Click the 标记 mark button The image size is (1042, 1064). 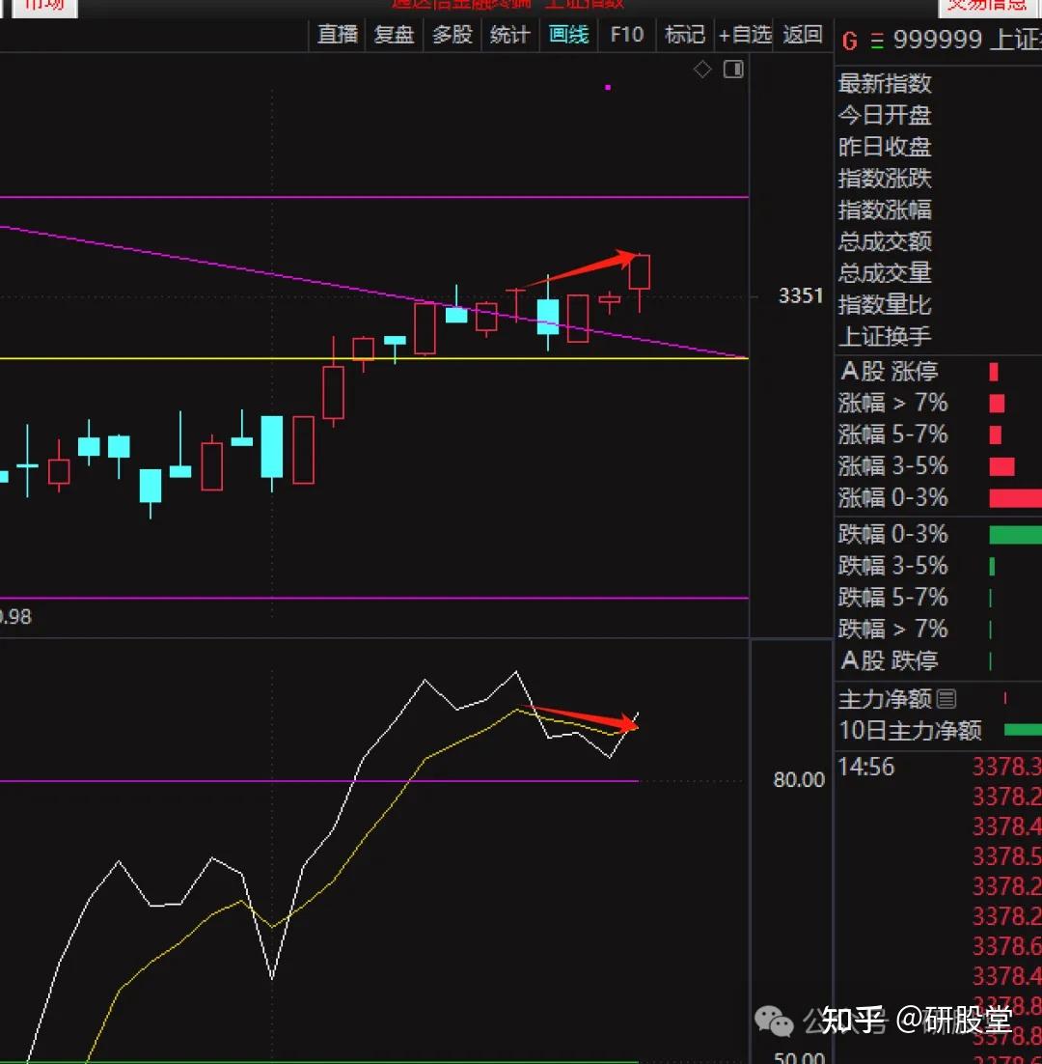click(685, 35)
